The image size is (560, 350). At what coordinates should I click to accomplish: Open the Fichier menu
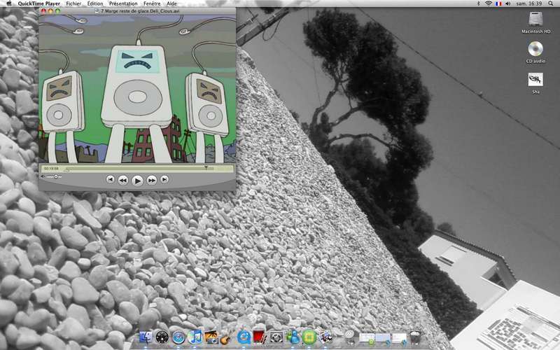pos(73,3)
